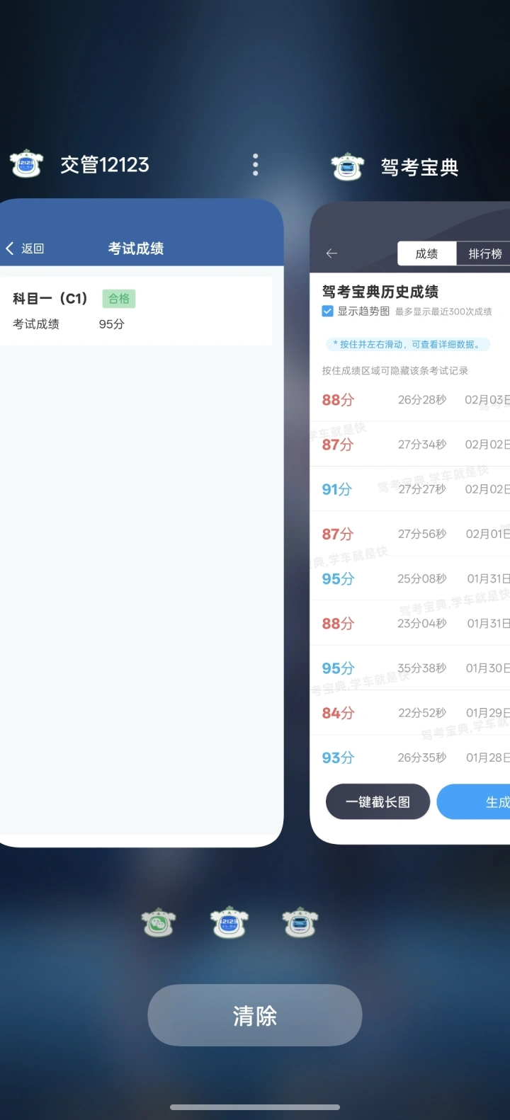Tap the 一键截长图 button
510x1120 pixels.
click(x=378, y=801)
